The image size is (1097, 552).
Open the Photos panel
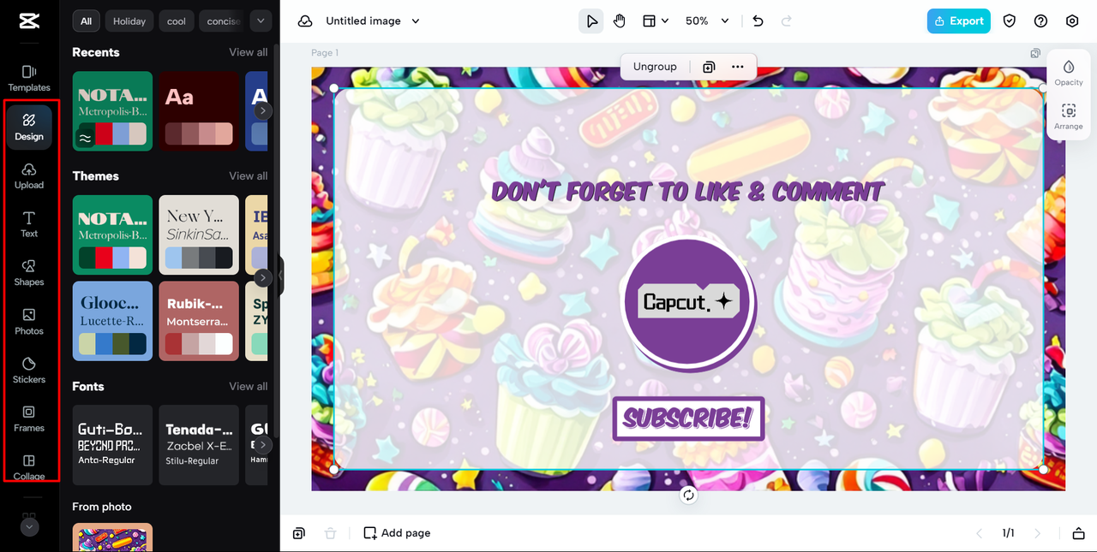[29, 322]
